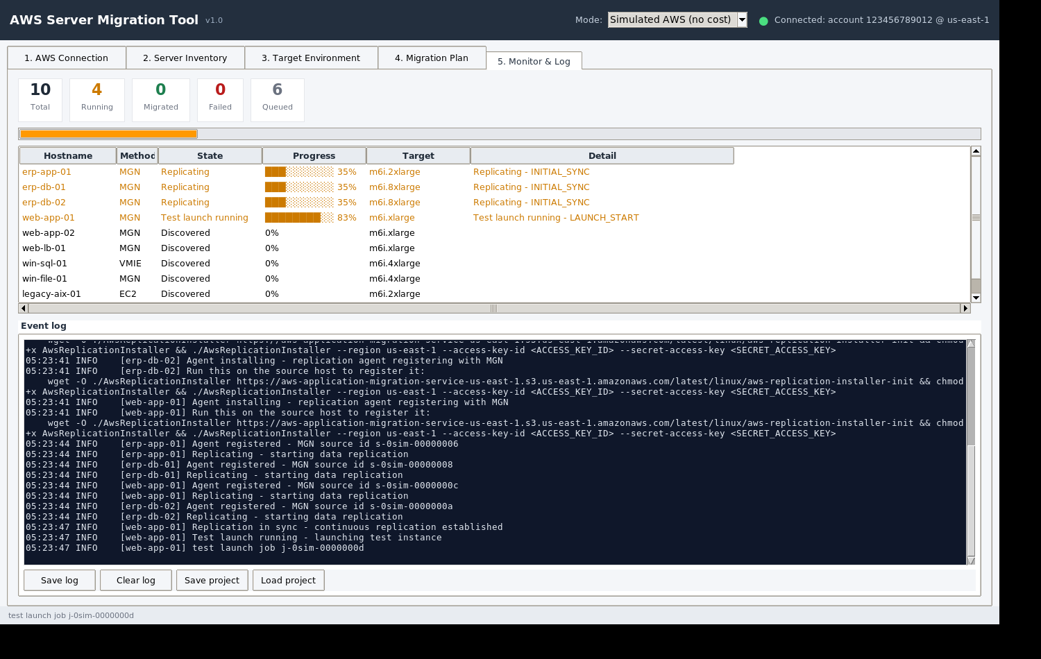Image resolution: width=1041 pixels, height=659 pixels.
Task: Click the Target column header
Action: point(418,155)
